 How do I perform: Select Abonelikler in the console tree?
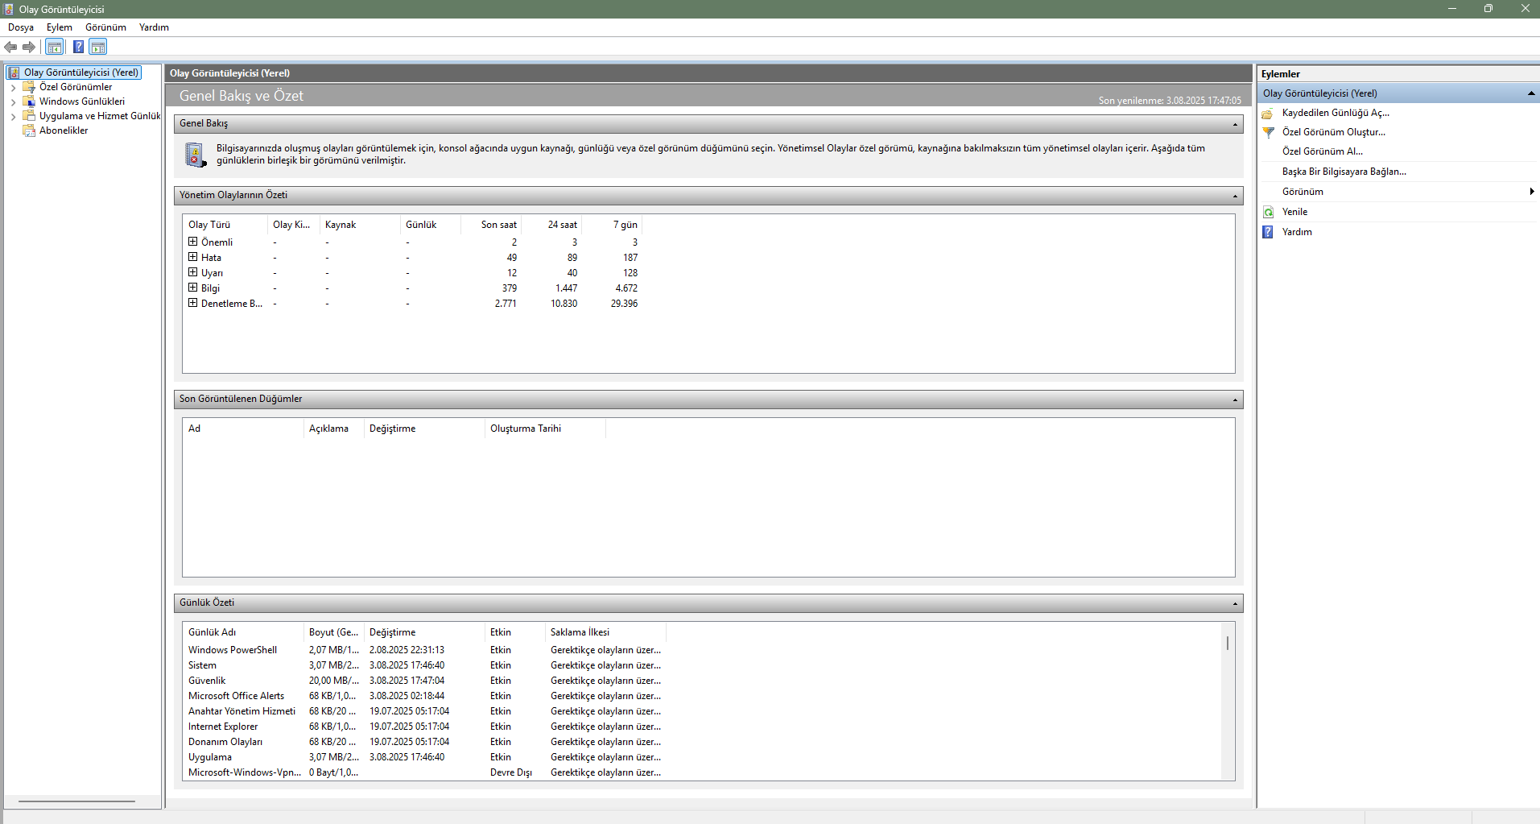64,130
